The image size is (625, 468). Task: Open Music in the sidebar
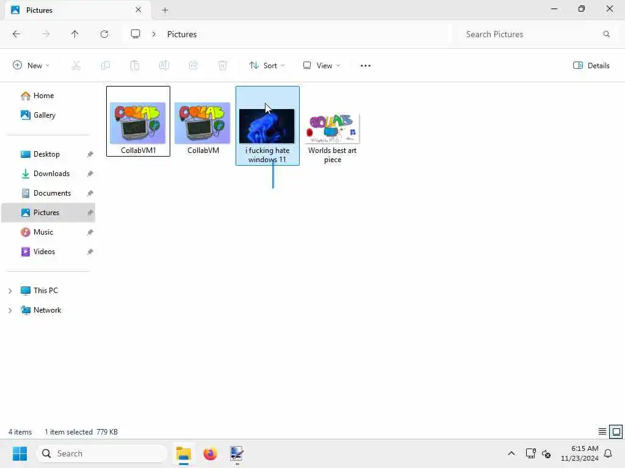[x=37, y=232]
